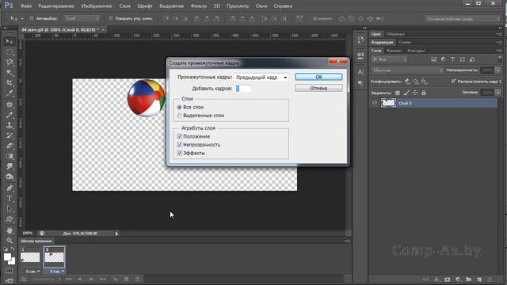
Task: Click the foreground color swatch
Action: point(7,257)
